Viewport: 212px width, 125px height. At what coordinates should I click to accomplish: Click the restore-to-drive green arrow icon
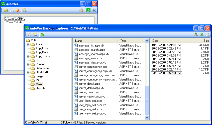[x=196, y=34]
